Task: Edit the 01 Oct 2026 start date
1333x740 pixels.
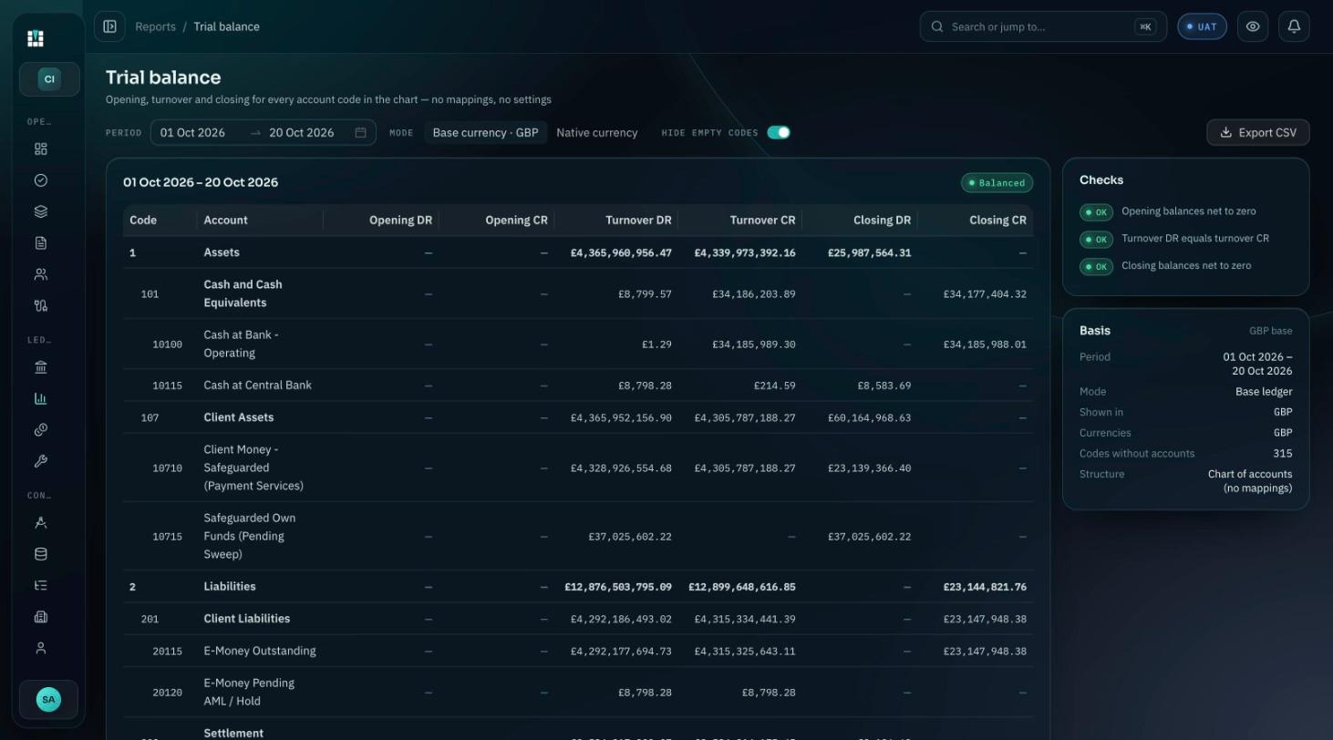Action: [x=192, y=132]
